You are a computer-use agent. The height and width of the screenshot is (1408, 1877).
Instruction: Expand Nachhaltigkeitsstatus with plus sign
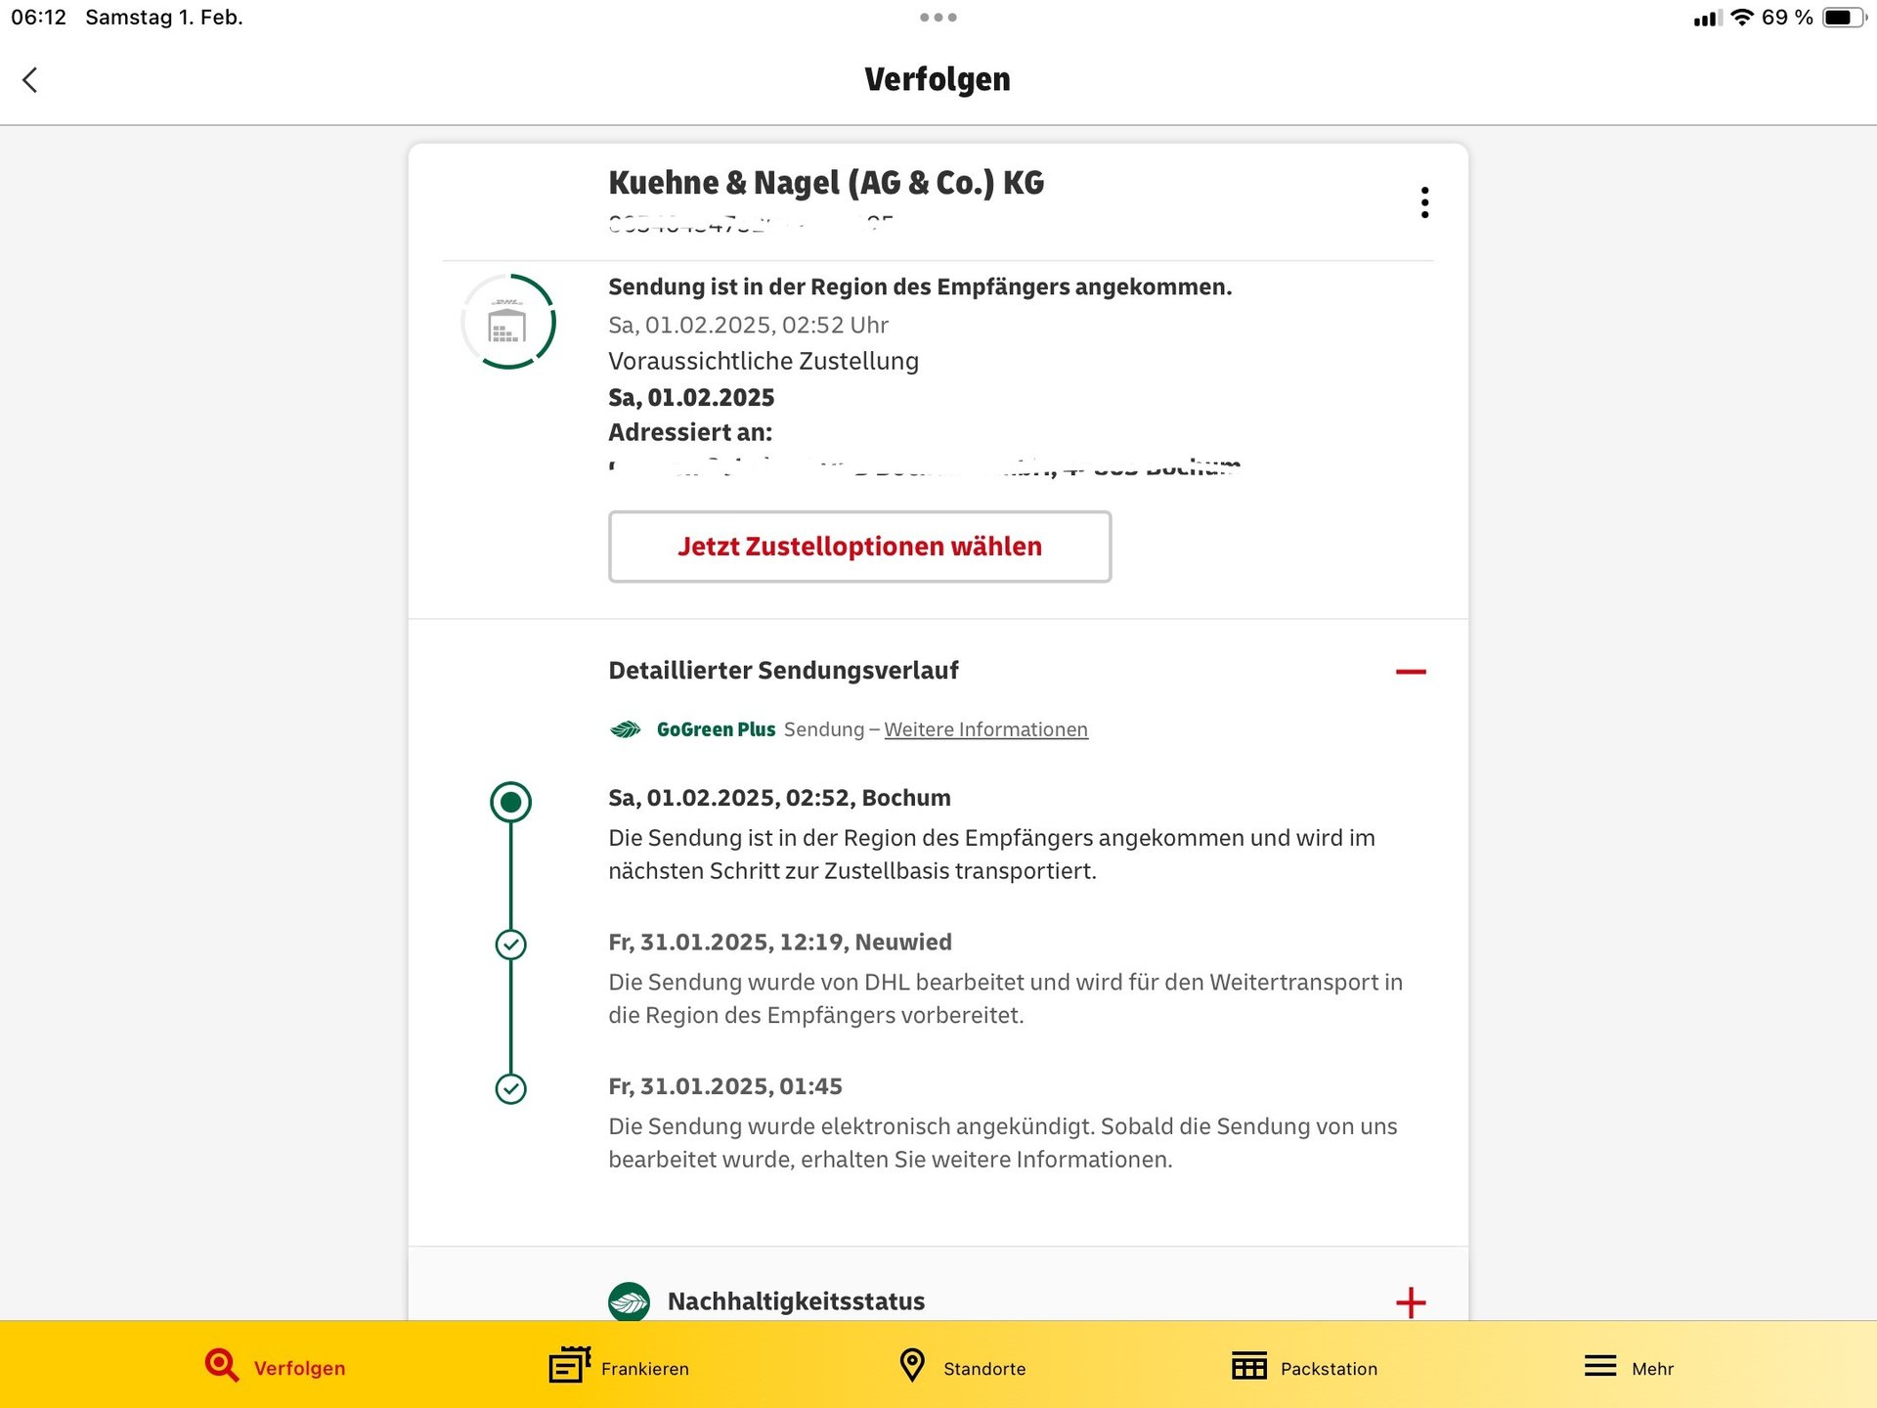coord(1410,1302)
